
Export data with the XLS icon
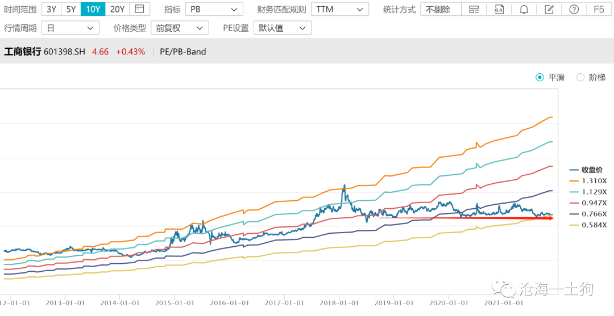click(x=499, y=10)
